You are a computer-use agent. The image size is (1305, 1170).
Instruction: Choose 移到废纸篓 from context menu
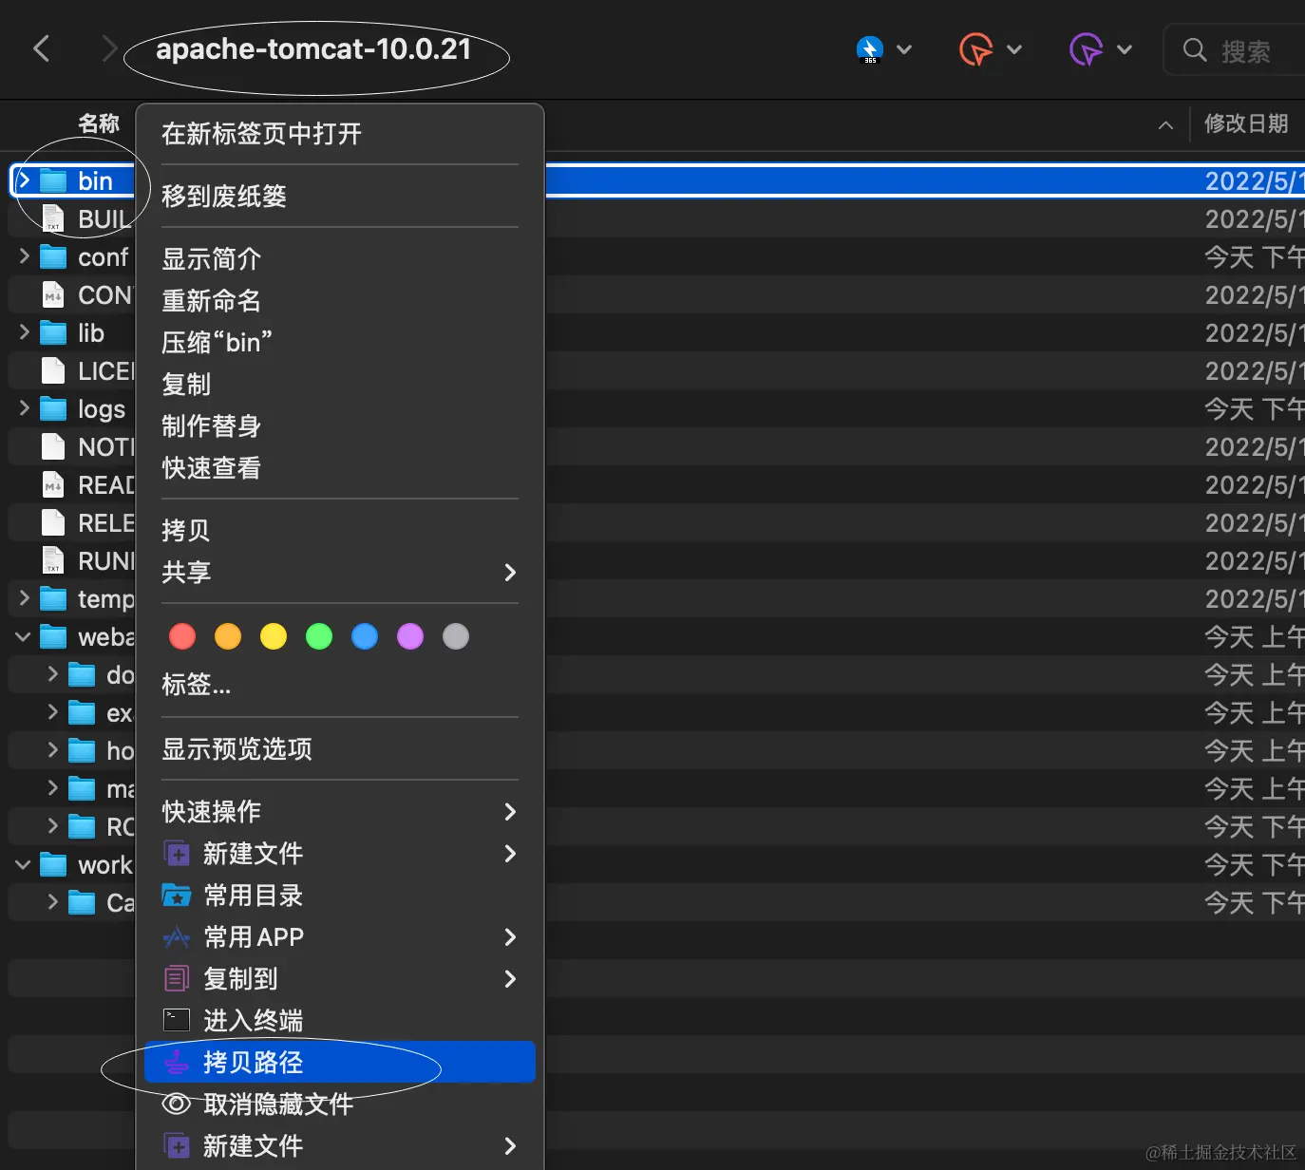tap(340, 197)
